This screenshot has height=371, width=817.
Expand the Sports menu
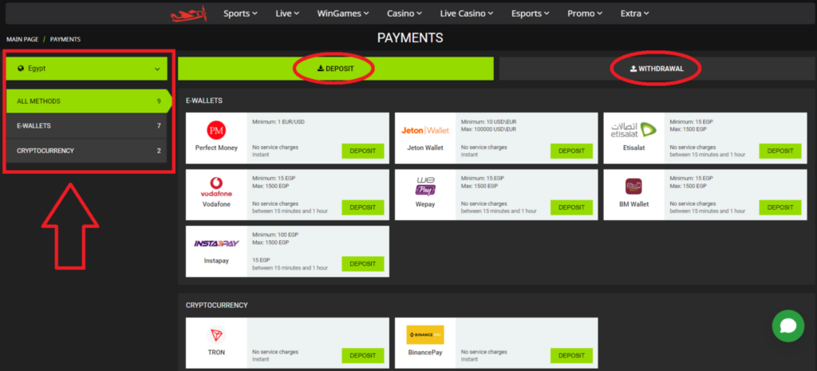[x=241, y=14]
